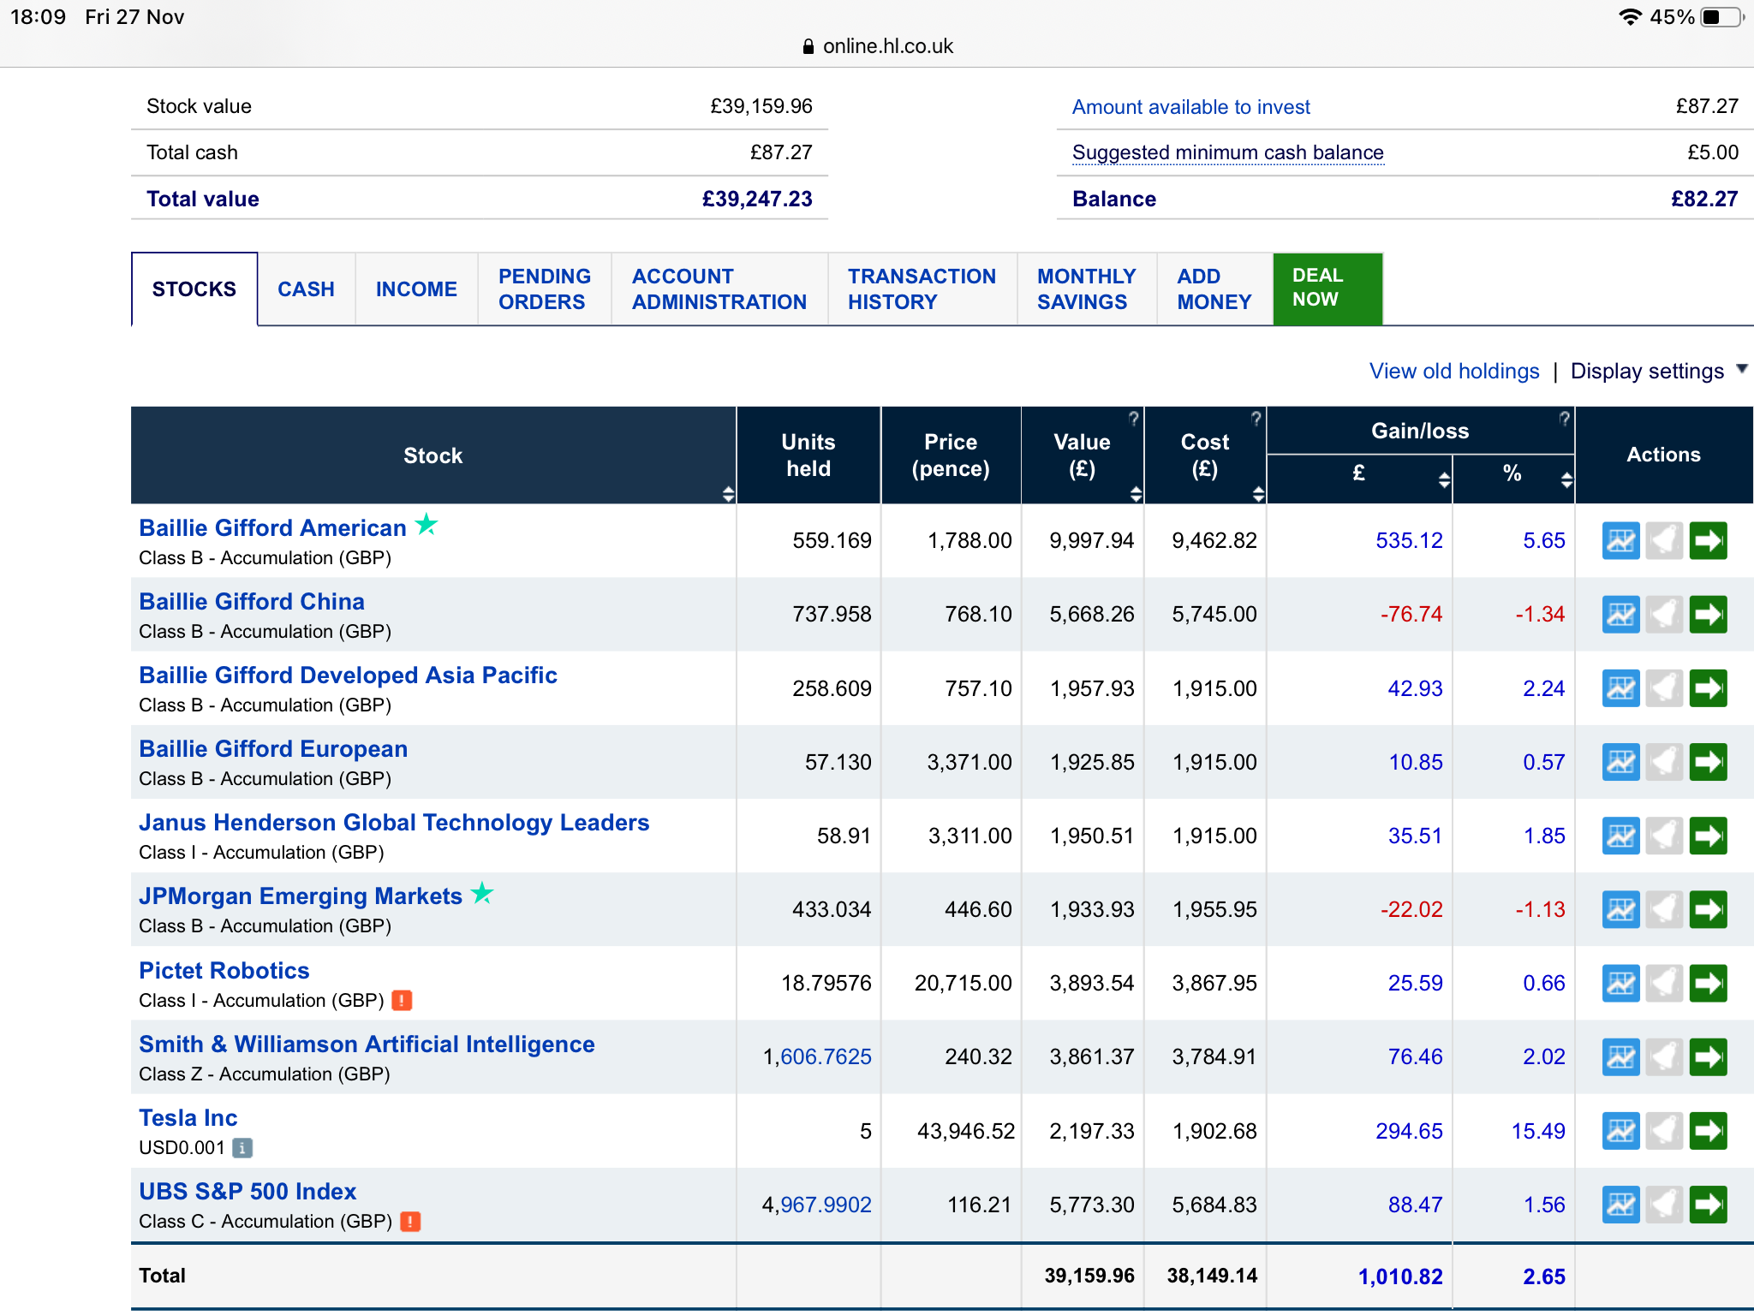
Task: Click the orange warning icon under Pictet Robotics
Action: point(402,1000)
